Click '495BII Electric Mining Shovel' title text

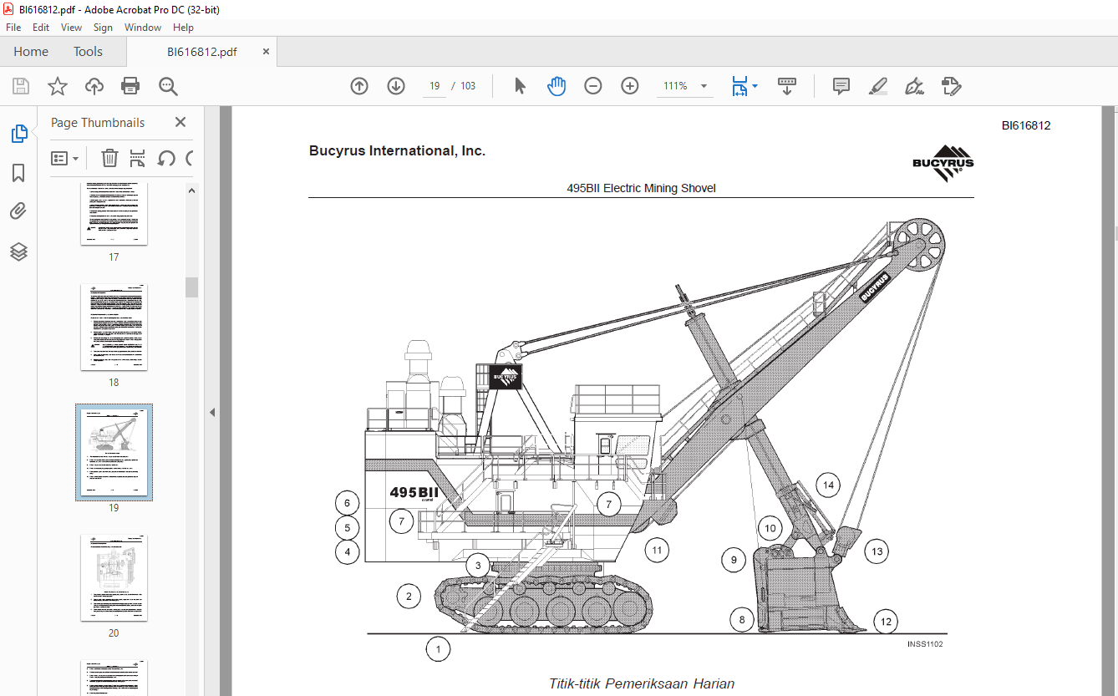(x=641, y=188)
